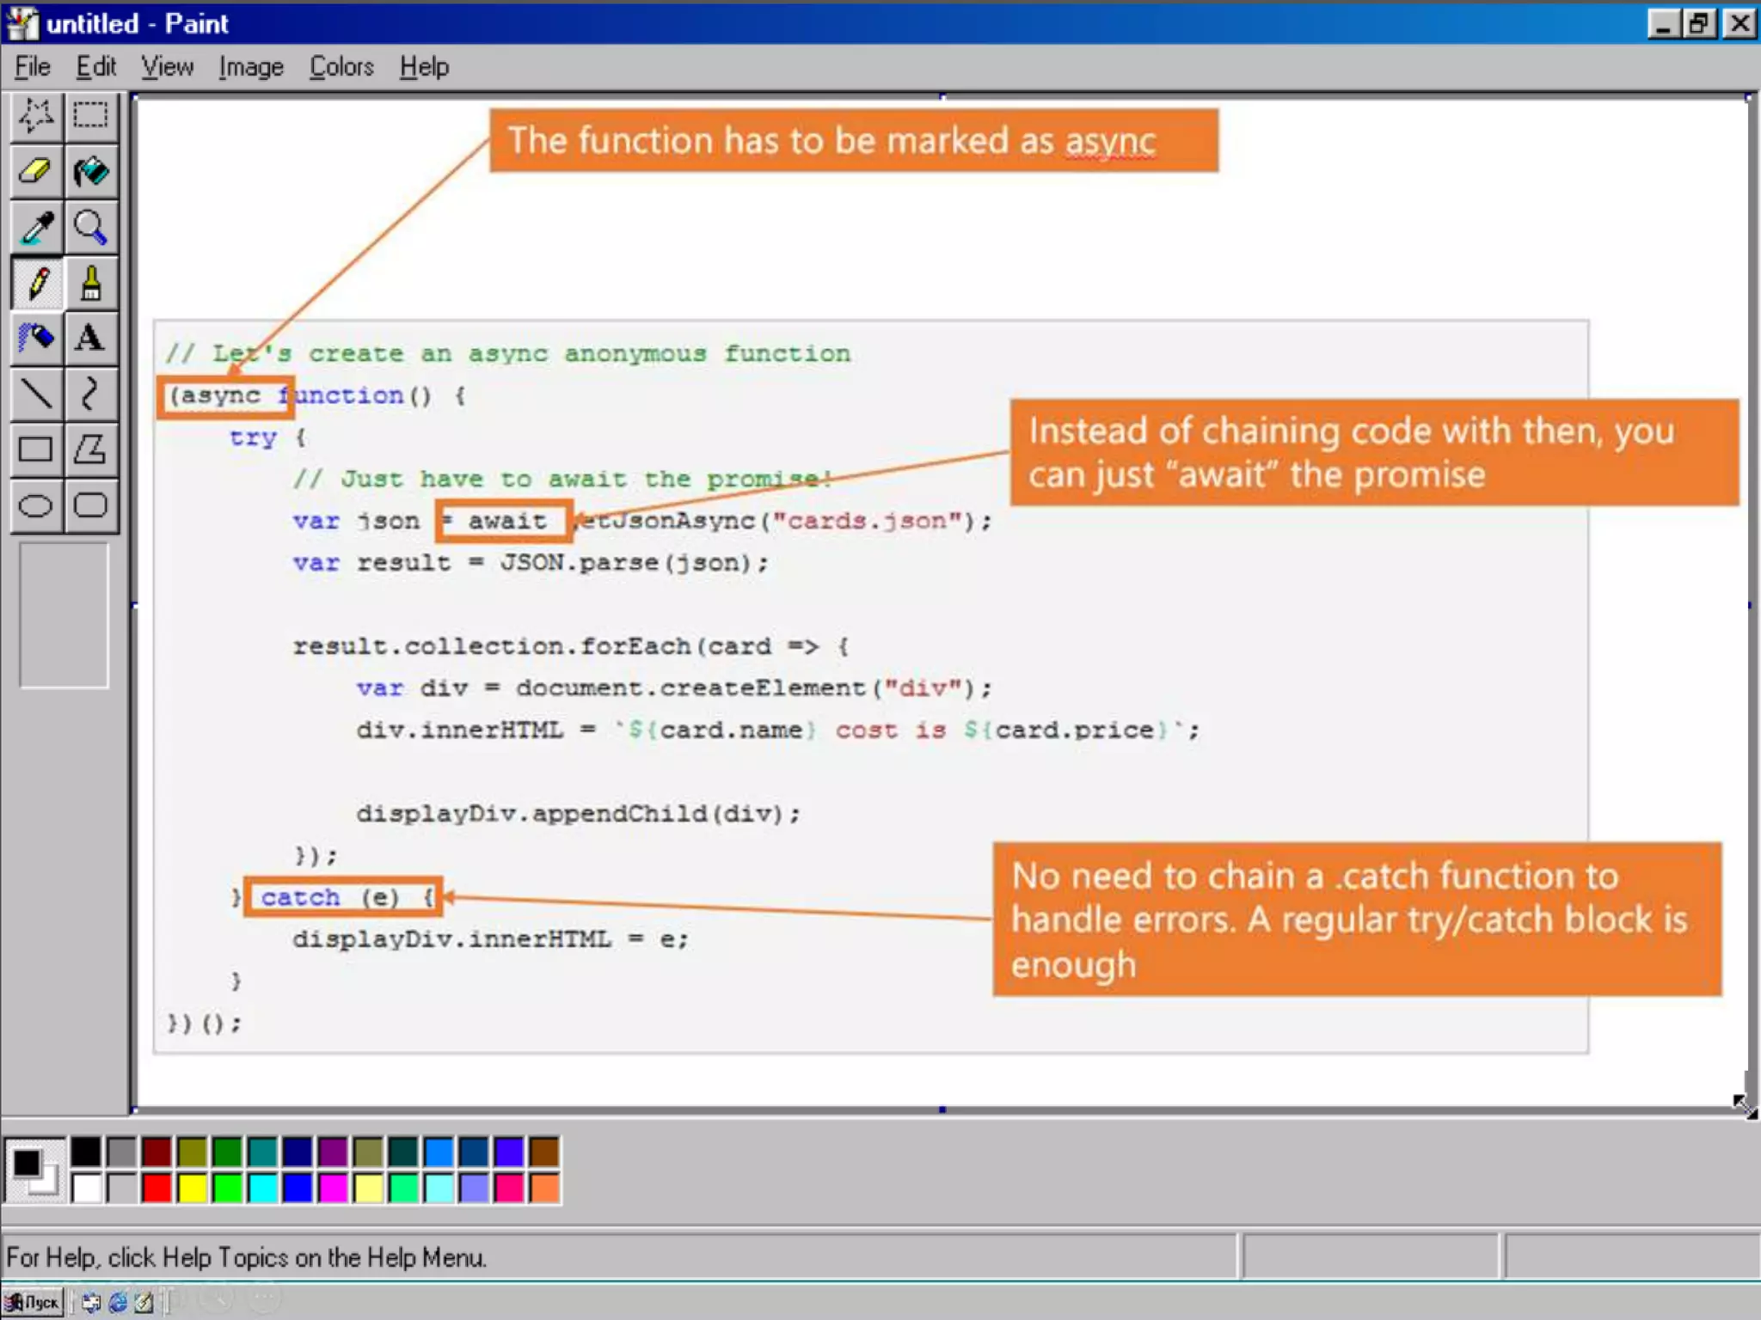Activate the Text tool
Image resolution: width=1761 pixels, height=1320 pixels.
point(90,338)
